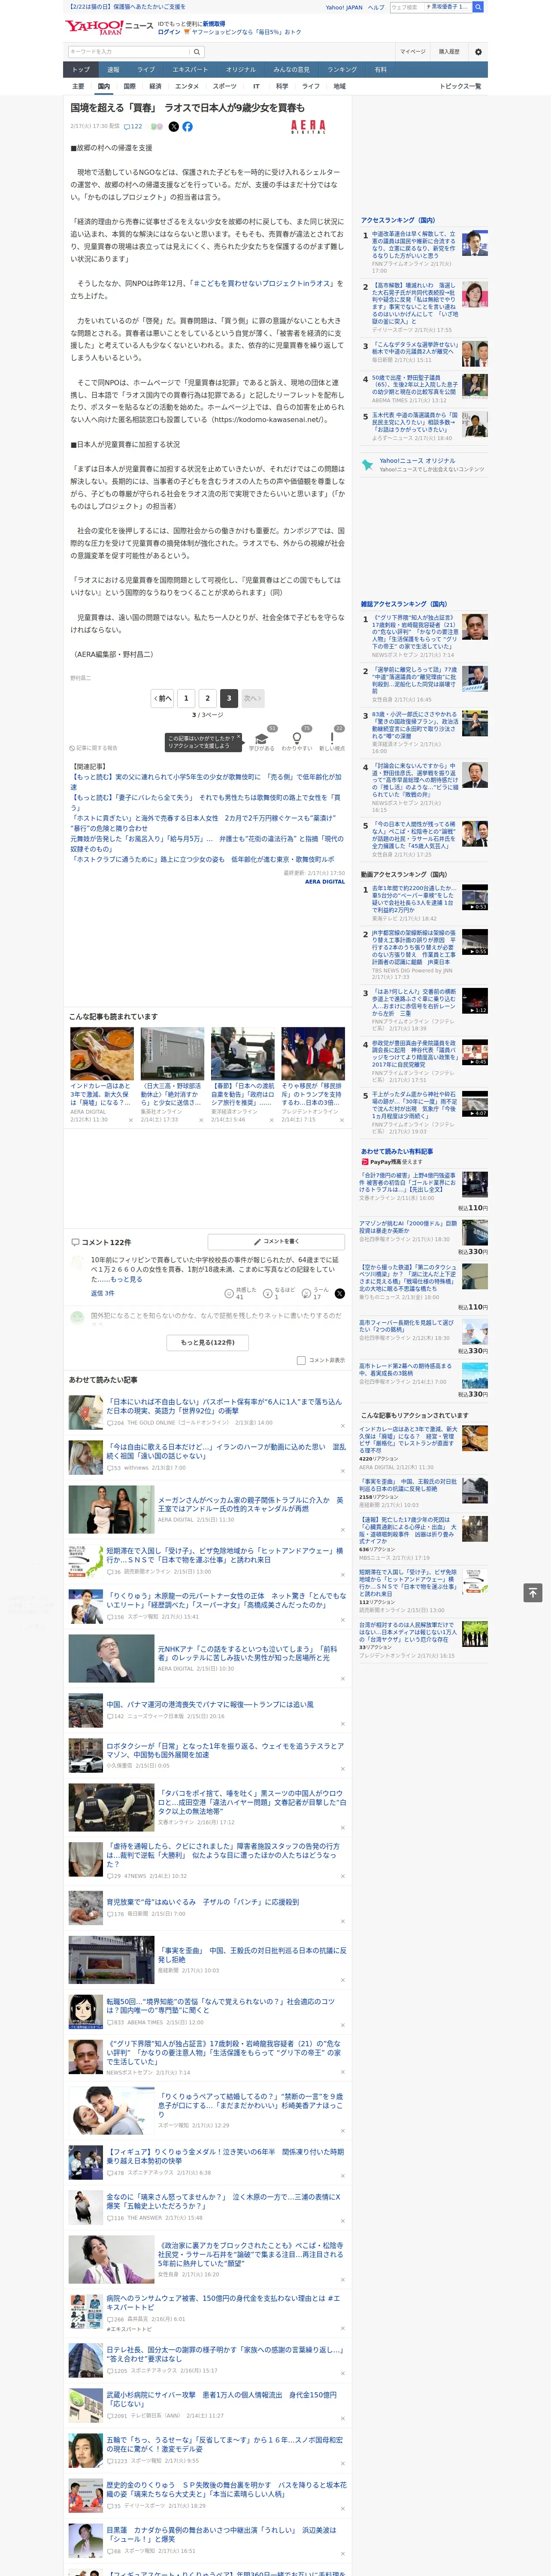Open the AERA DIGITAL link below related articles
Screen dimensions: 551x2576
(x=325, y=881)
